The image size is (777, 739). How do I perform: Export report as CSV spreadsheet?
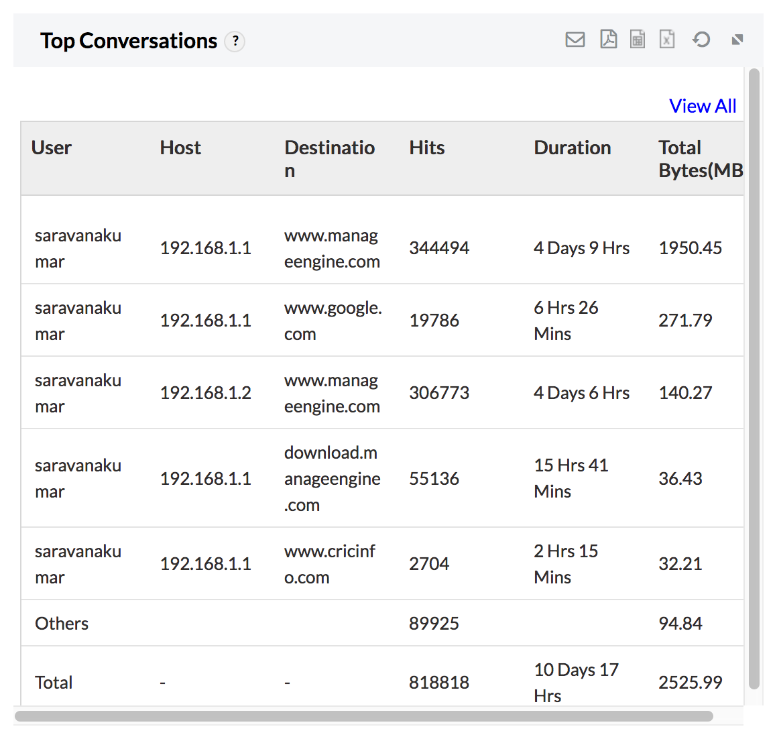tap(637, 40)
